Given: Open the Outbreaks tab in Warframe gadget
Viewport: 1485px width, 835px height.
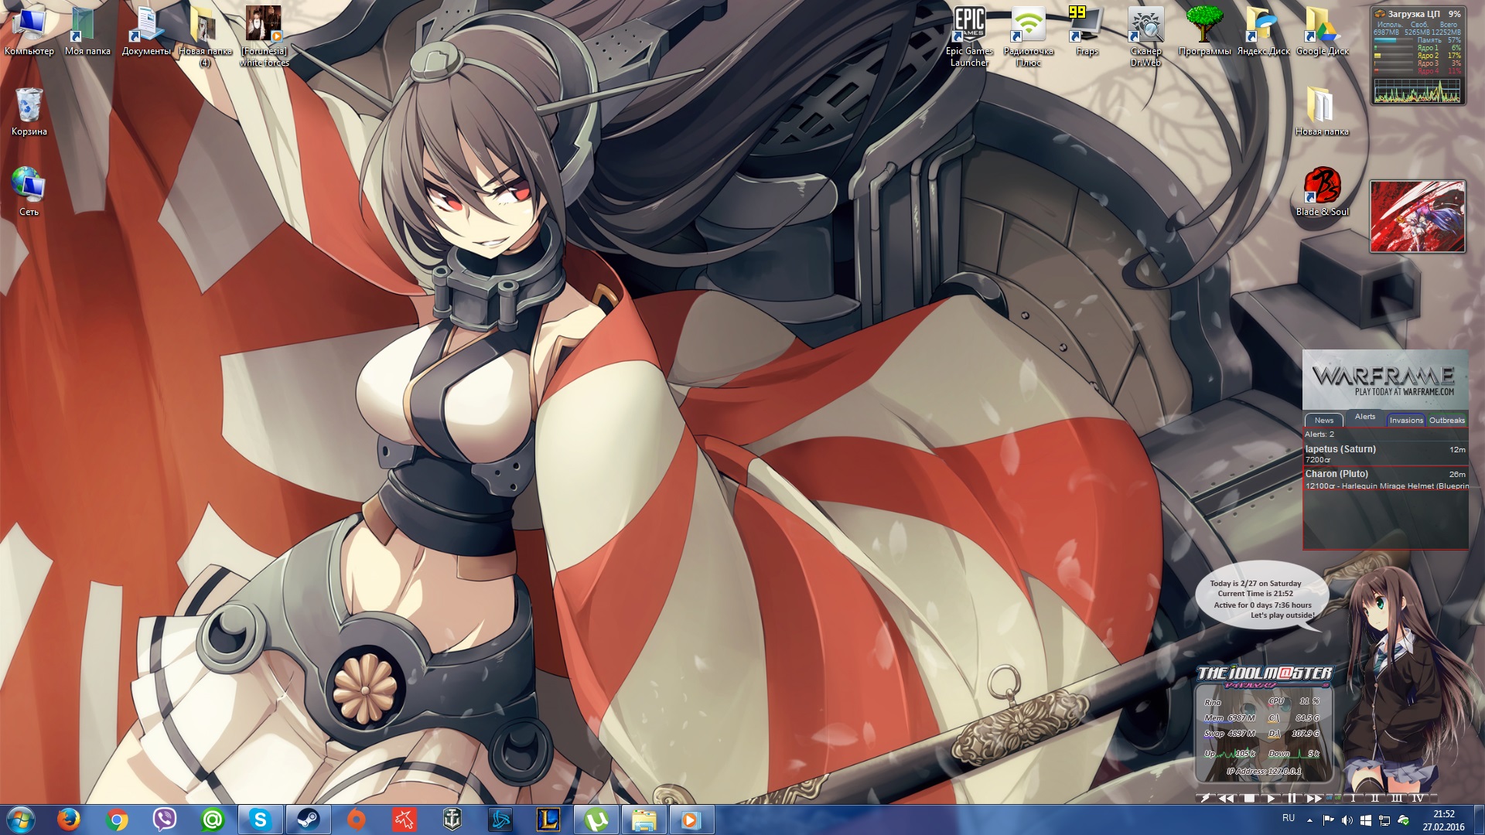Looking at the screenshot, I should (x=1447, y=421).
